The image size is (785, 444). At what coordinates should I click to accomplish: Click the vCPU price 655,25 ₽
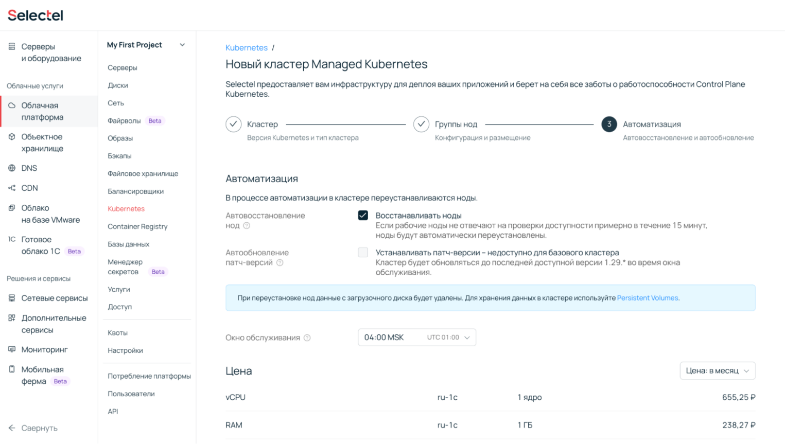(739, 398)
